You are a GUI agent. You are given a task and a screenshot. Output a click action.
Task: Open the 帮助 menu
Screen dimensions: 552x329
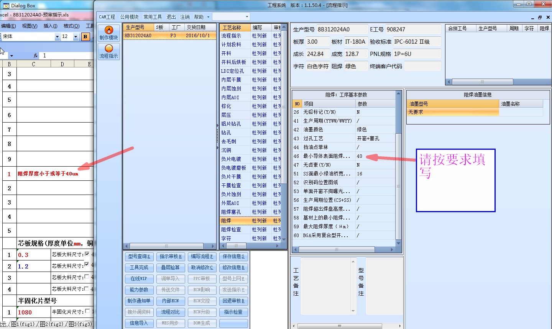(199, 17)
